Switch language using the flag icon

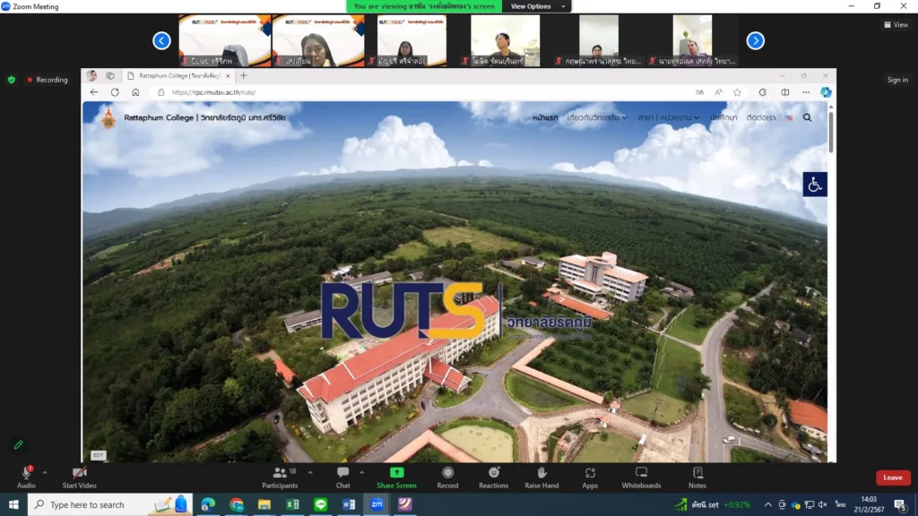pyautogui.click(x=789, y=117)
